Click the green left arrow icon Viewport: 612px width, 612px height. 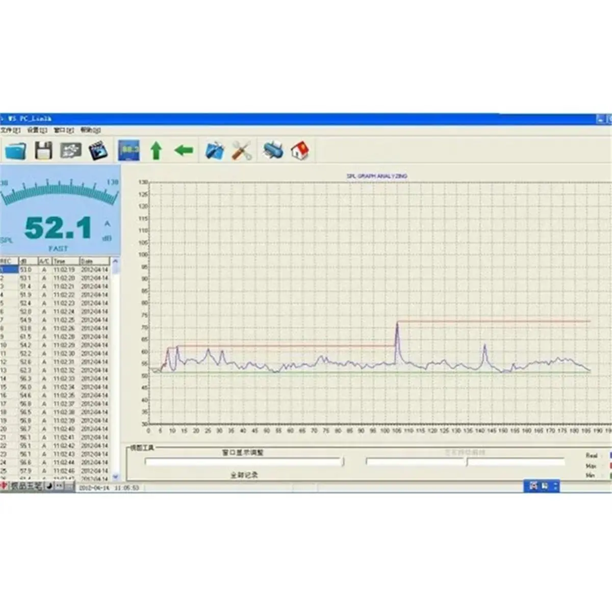click(x=184, y=150)
